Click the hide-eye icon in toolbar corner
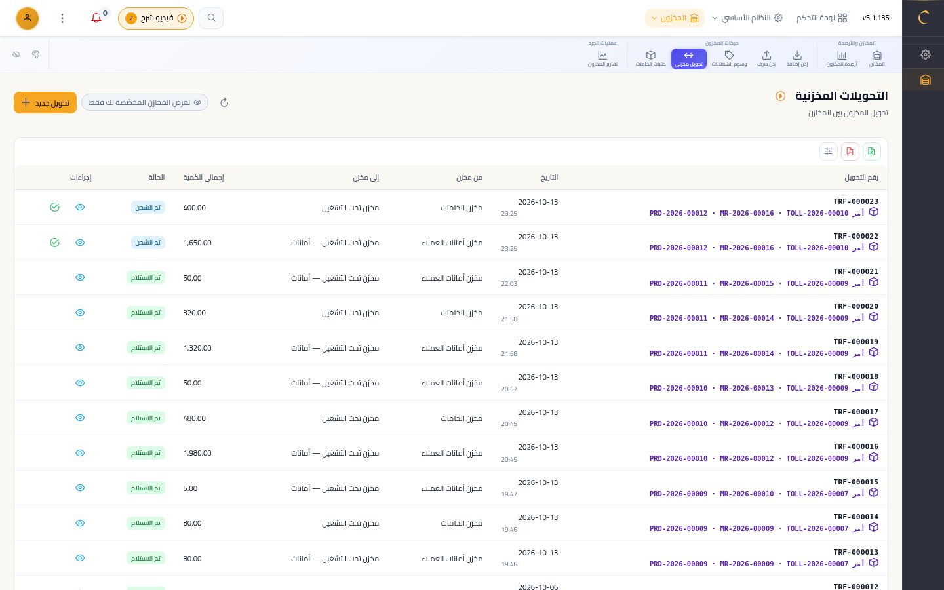Screen dimensions: 944x590 point(16,54)
